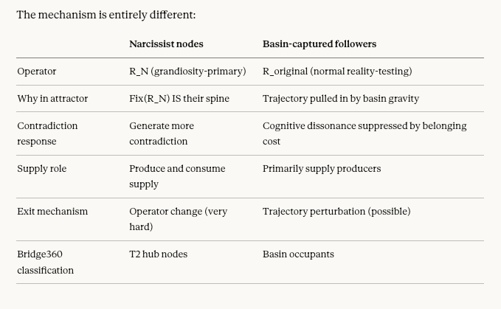
Task: Click the "Trajectory perturbation (possible)" cell
Action: (x=336, y=212)
